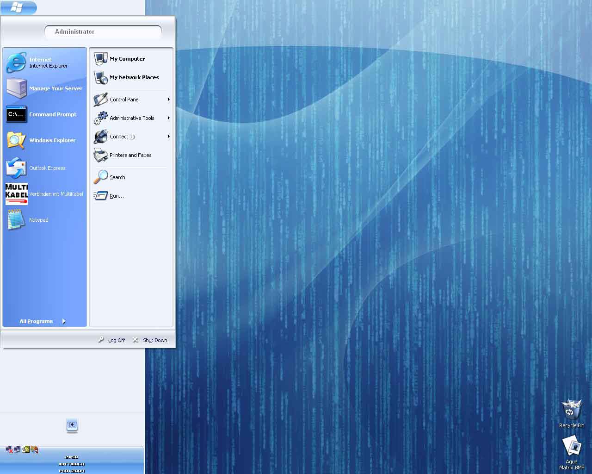Open Internet Explorer from the Start menu
Viewport: 592px width, 474px height.
tap(45, 62)
